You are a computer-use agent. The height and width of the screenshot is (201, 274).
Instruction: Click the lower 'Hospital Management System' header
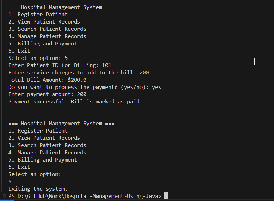[x=61, y=124]
